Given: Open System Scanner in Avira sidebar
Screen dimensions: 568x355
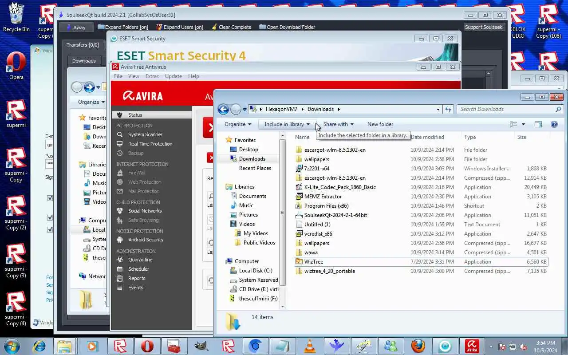Looking at the screenshot, I should (145, 134).
